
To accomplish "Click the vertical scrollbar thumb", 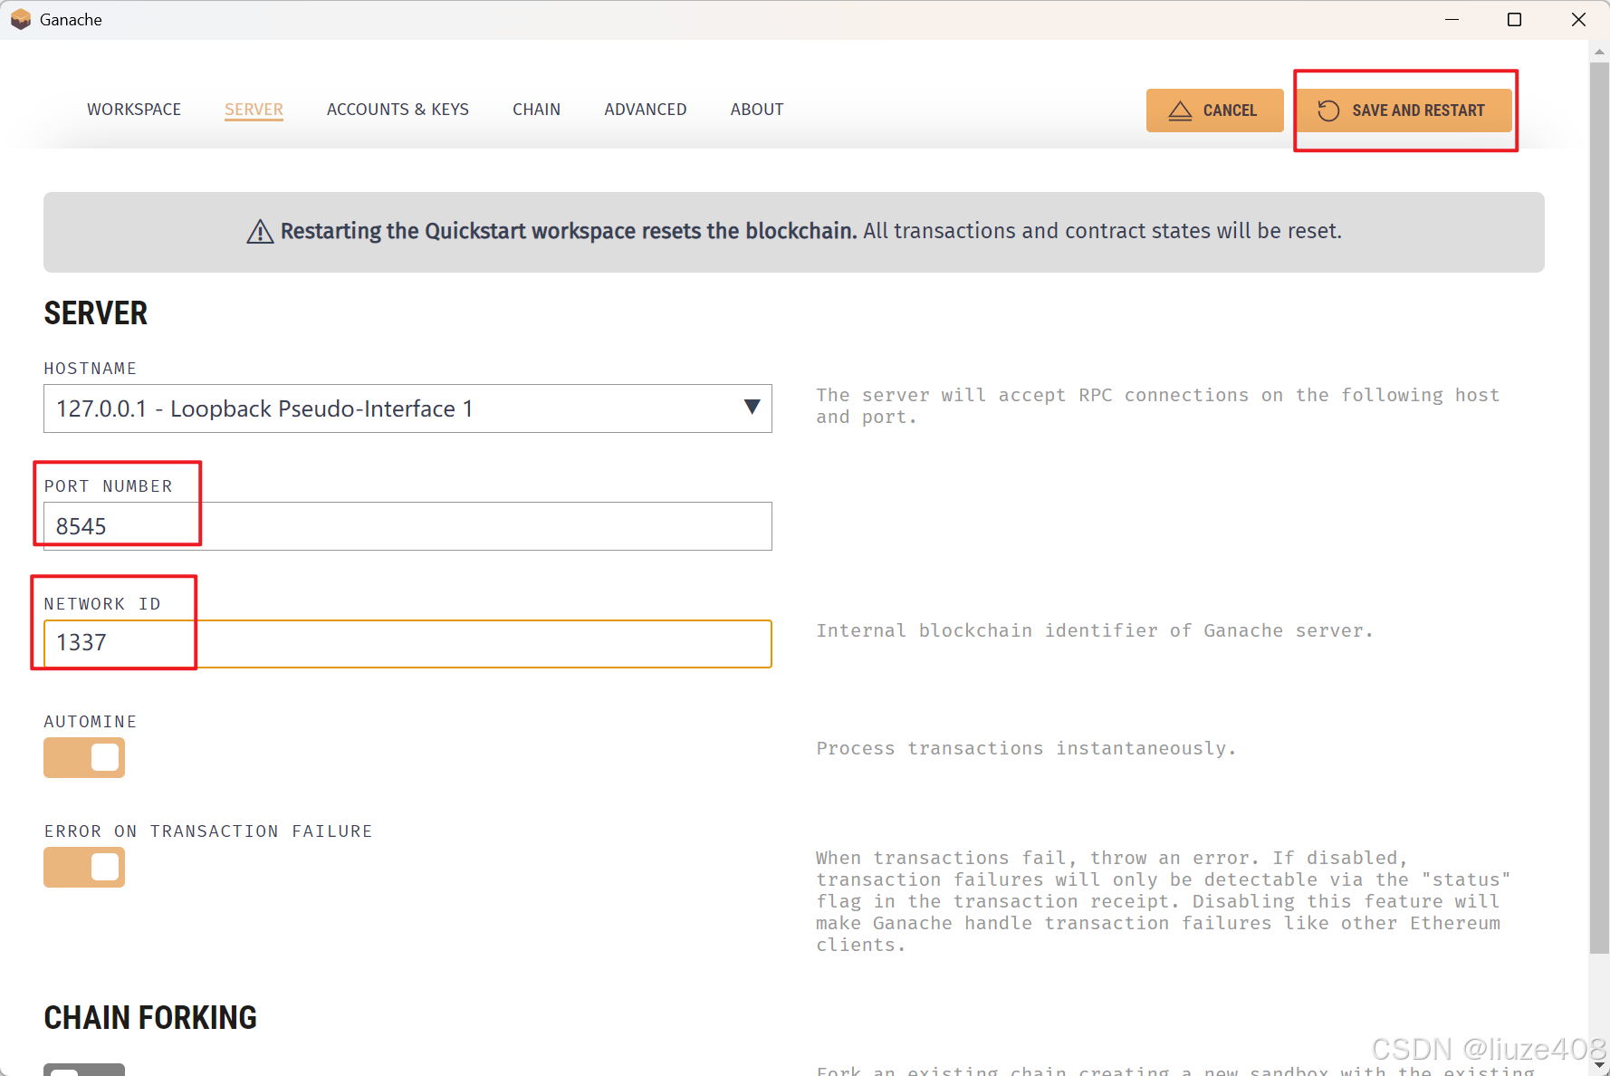I will coord(1599,507).
